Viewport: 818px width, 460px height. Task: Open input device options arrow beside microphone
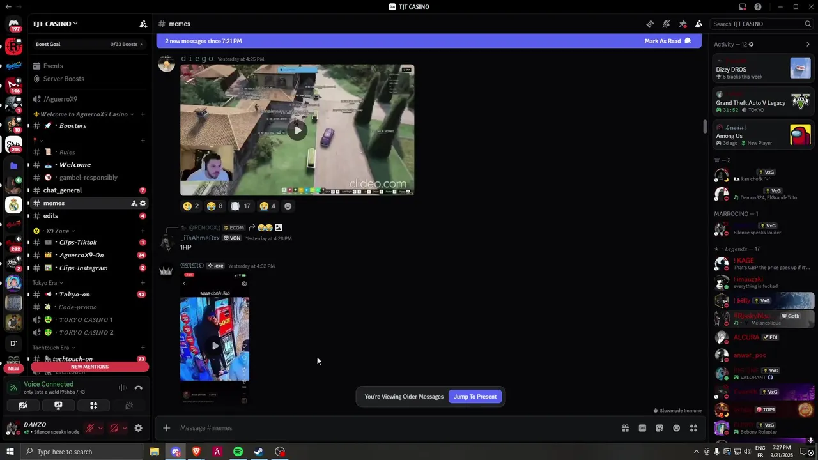100,428
